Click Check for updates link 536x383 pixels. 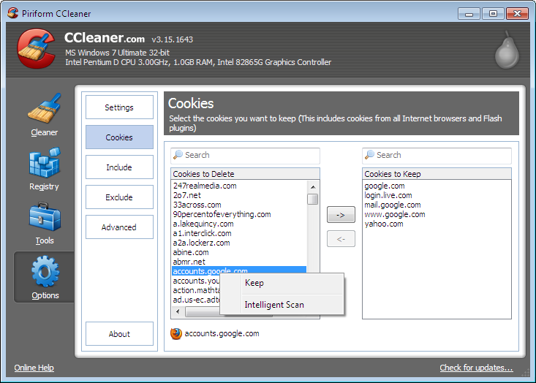click(476, 368)
